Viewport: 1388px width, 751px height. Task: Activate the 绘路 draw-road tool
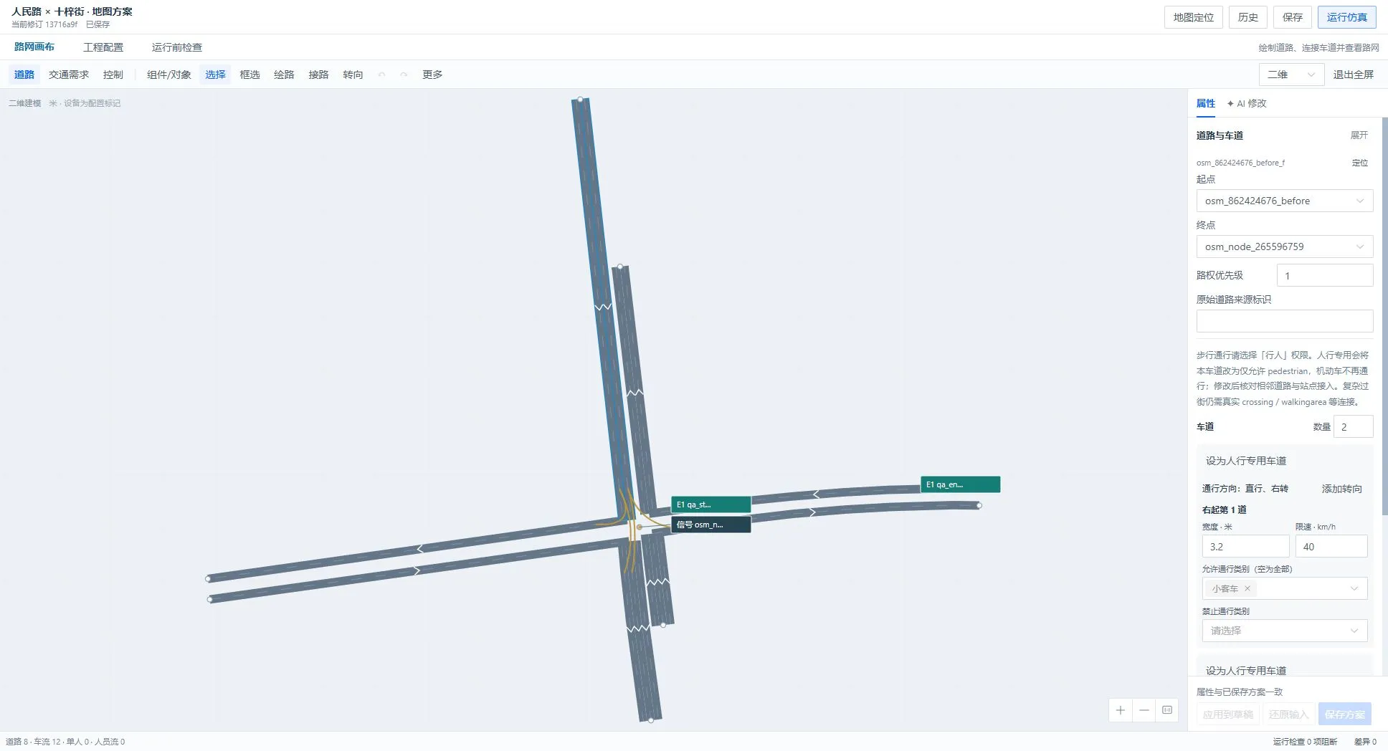click(x=284, y=75)
